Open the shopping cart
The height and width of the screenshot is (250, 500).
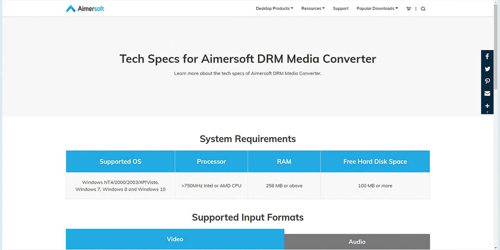[408, 8]
